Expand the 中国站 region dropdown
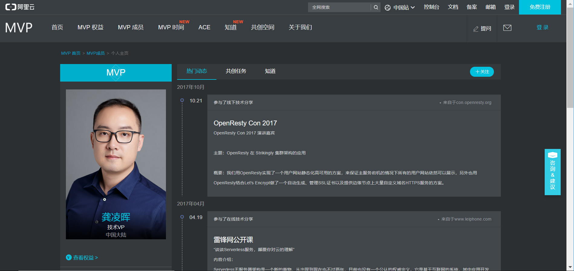574x271 pixels. [404, 8]
